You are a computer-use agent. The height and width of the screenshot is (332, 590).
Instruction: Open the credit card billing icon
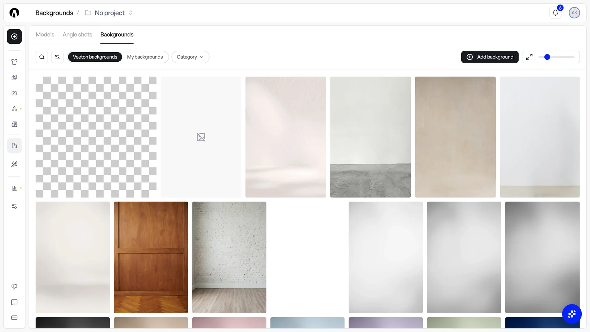click(x=14, y=318)
